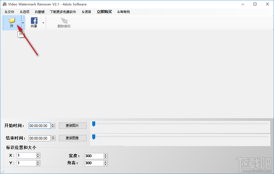The width and height of the screenshot is (274, 174).
Task: Click the 右窗键 menu item
Action: tap(39, 12)
